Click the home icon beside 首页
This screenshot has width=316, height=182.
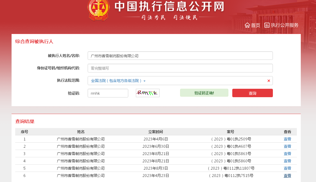click(247, 25)
